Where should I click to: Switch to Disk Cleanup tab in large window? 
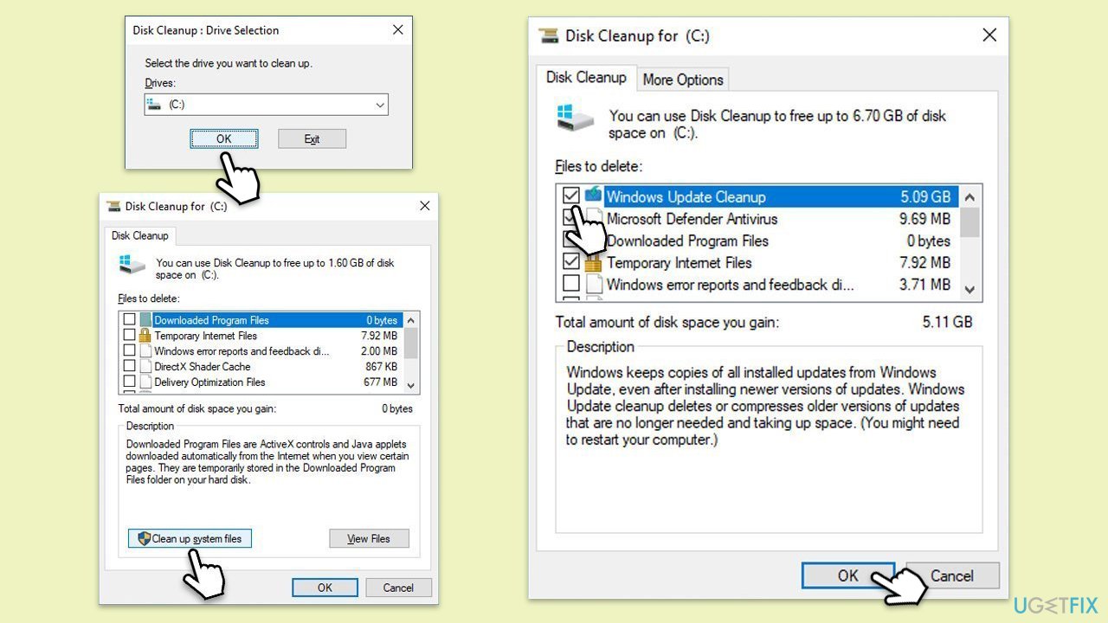586,78
